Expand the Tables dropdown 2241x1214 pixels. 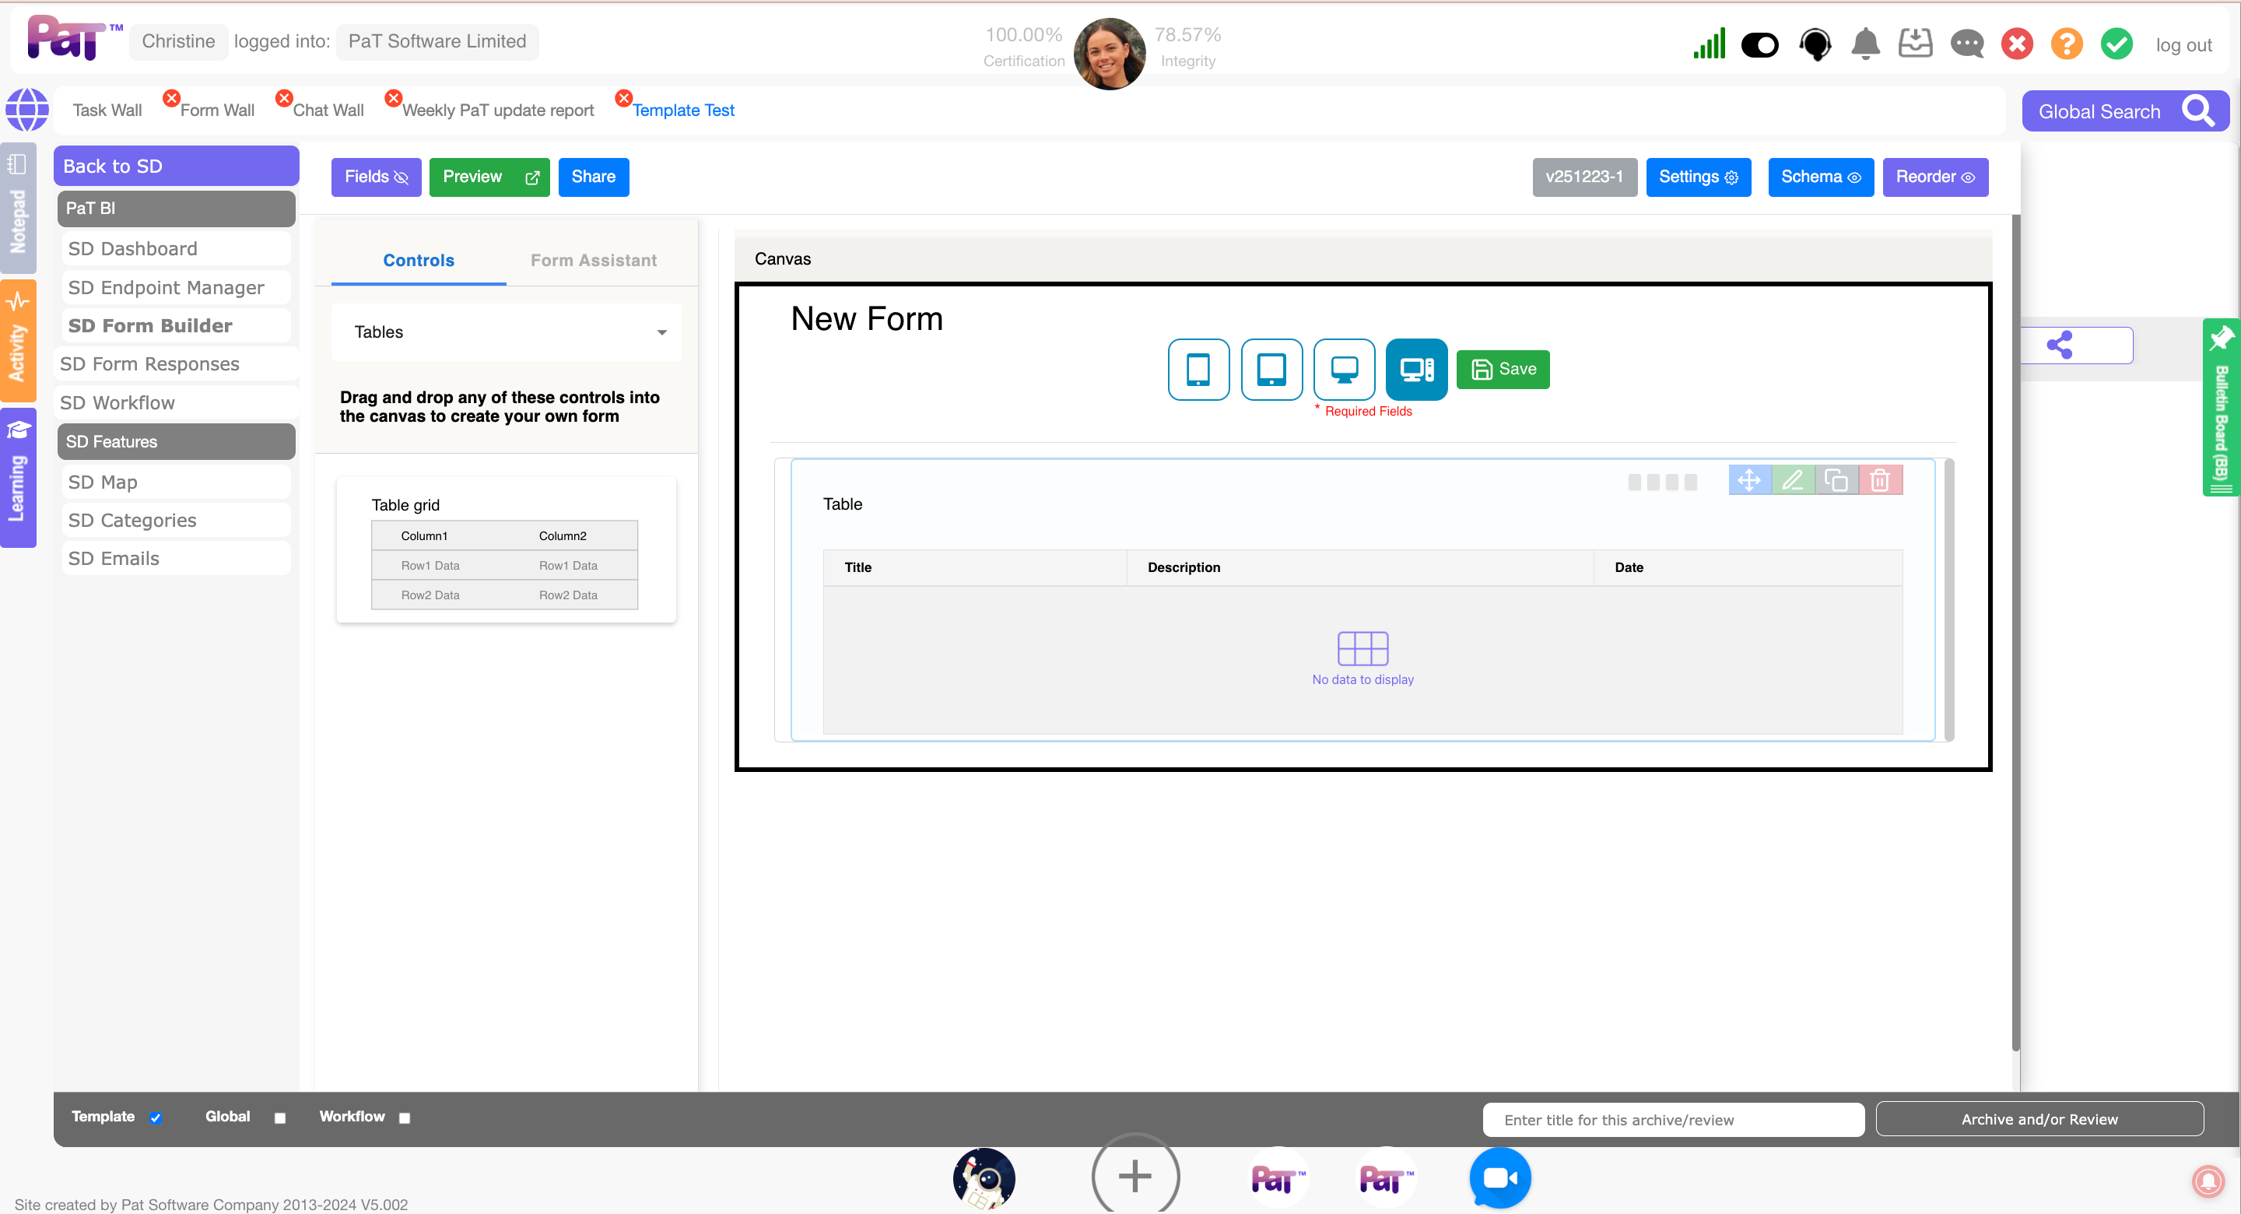pos(507,332)
